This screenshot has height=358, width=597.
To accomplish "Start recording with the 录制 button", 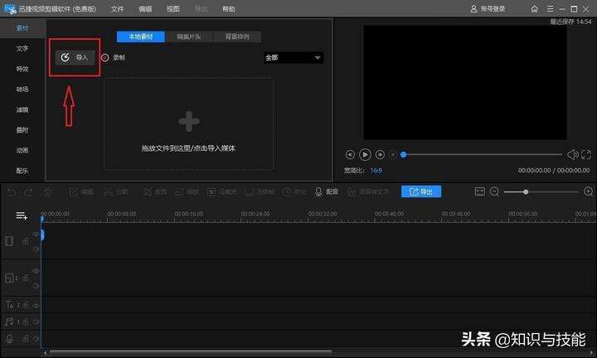I will tap(113, 57).
